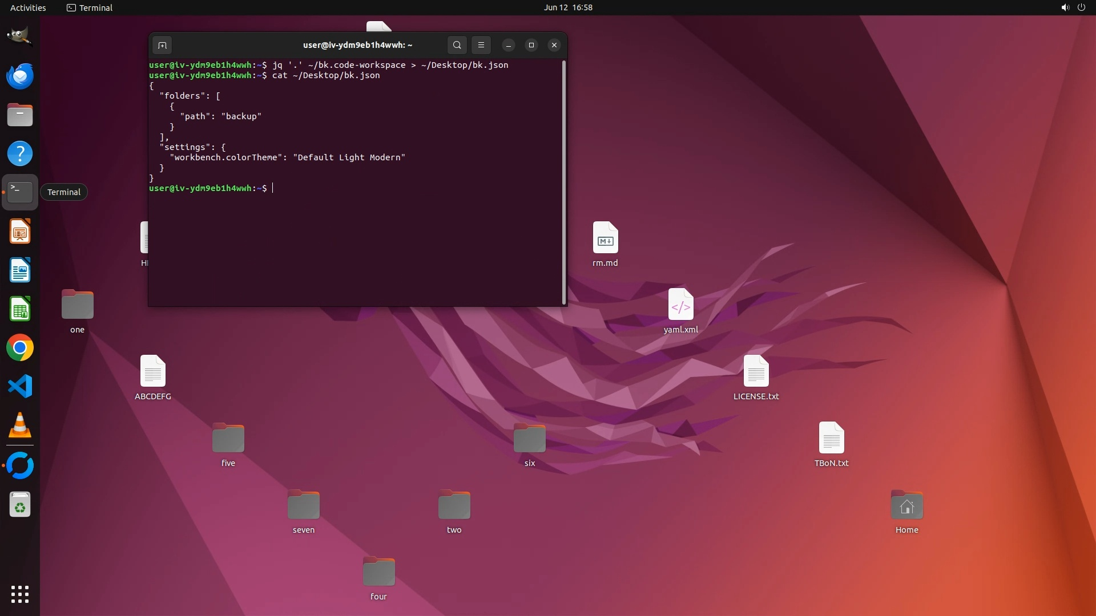Open LibreOffice Writer from dock
1096x616 pixels.
[x=20, y=270]
